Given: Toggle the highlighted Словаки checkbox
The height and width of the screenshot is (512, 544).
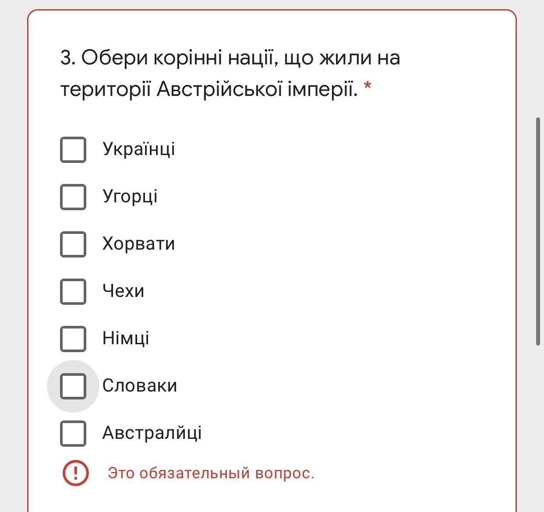Looking at the screenshot, I should 73,386.
